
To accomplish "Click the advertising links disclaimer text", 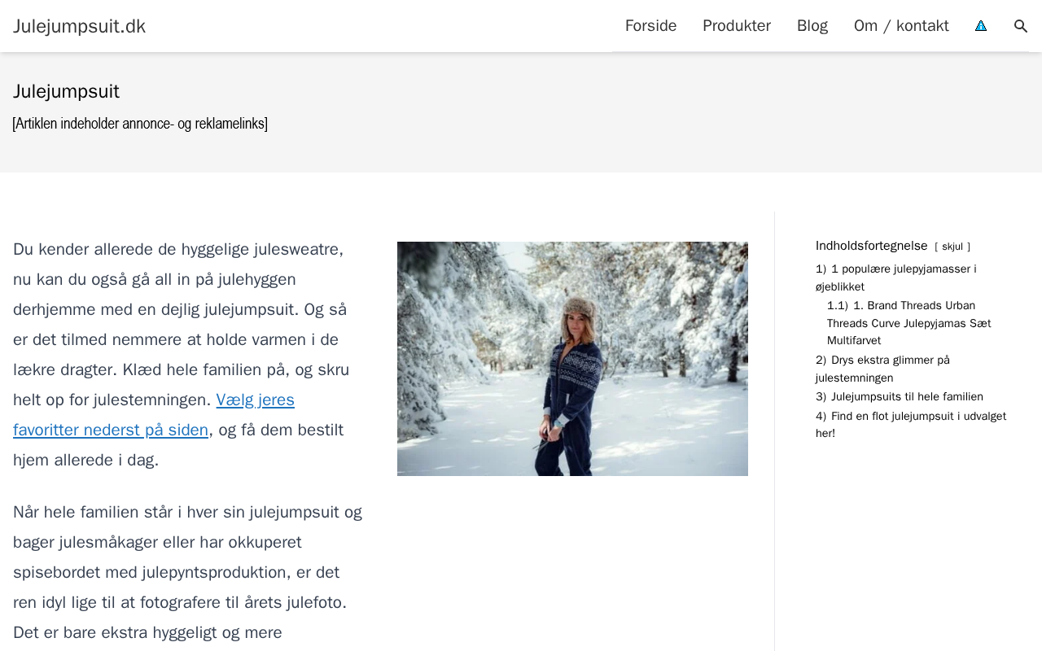I will coord(140,124).
